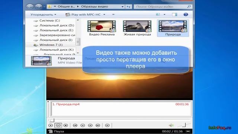Click the audio channel icon in the status bar

tap(188, 131)
